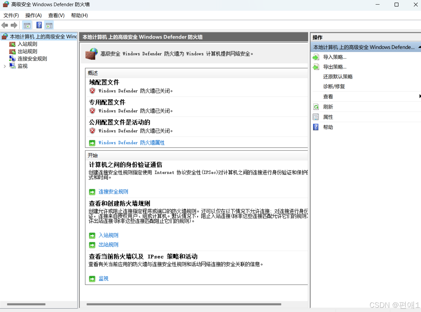Click the 刷新 refresh icon in action pane

click(x=316, y=107)
